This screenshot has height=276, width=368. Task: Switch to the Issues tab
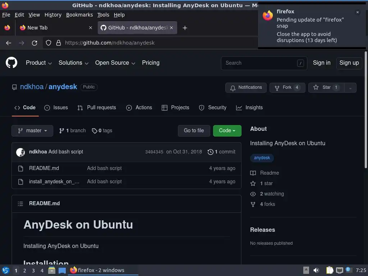click(56, 107)
